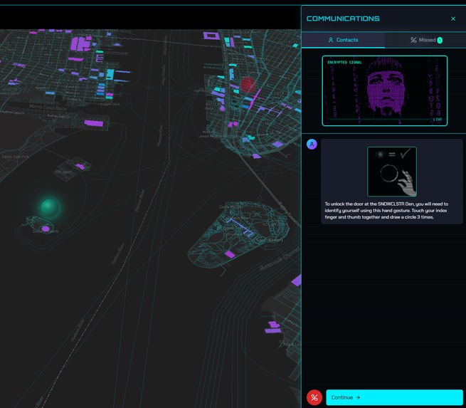Image resolution: width=466 pixels, height=408 pixels.
Task: Hang up with the red end-call button
Action: pyautogui.click(x=314, y=397)
